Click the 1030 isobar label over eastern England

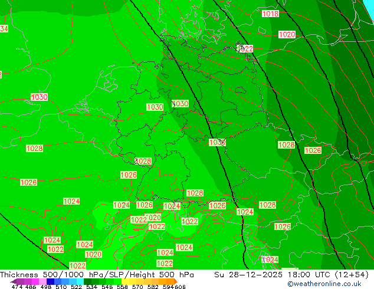(x=40, y=97)
